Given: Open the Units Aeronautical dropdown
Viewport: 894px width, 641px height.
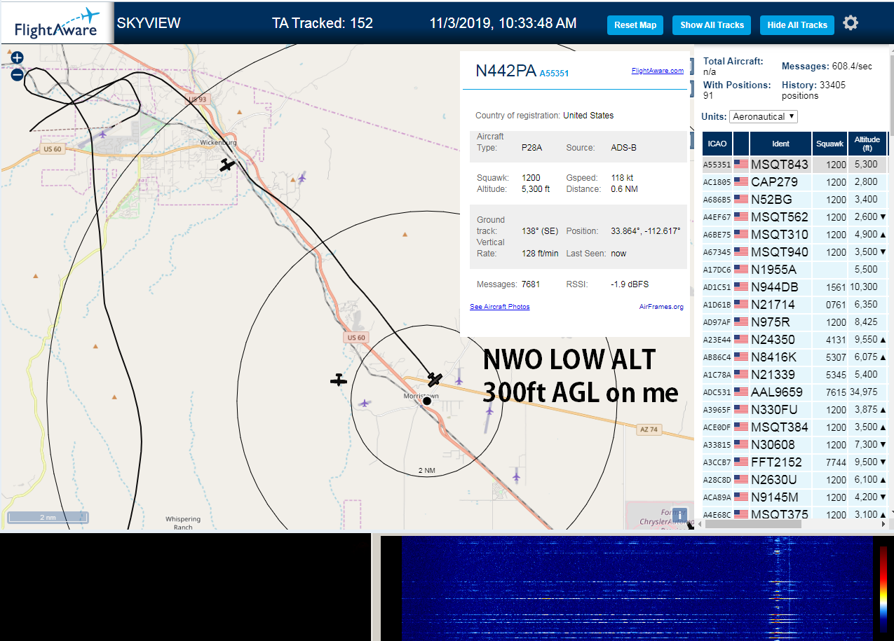Looking at the screenshot, I should pos(764,116).
